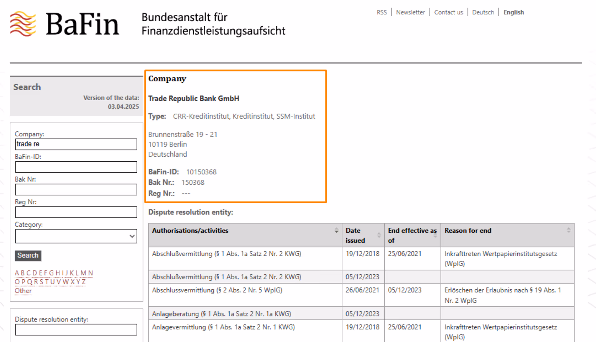Sort by Authorisations/activities column arrows
Screen dimensions: 596x342
click(x=336, y=231)
